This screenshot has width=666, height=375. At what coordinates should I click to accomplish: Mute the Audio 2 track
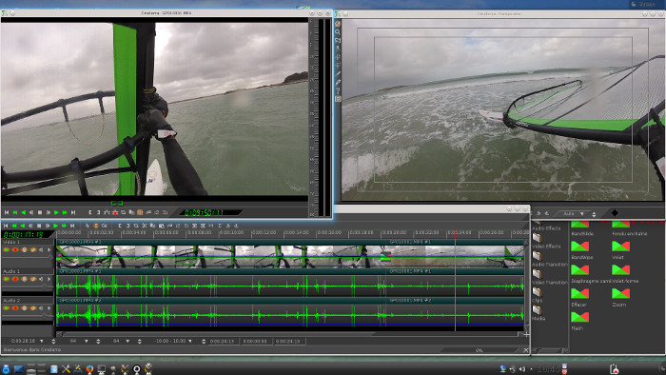pos(41,308)
